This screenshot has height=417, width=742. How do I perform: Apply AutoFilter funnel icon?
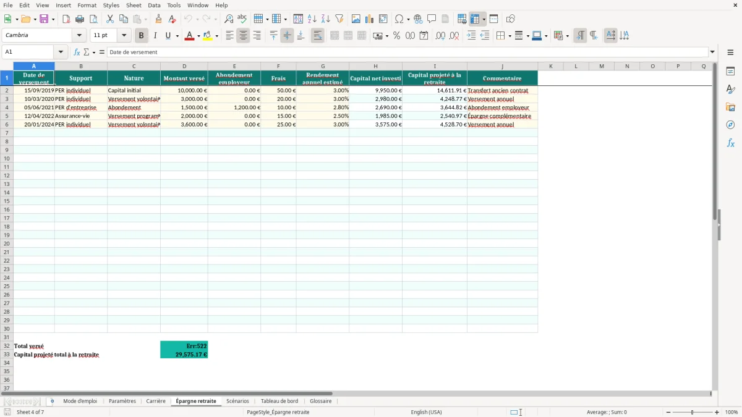point(339,19)
